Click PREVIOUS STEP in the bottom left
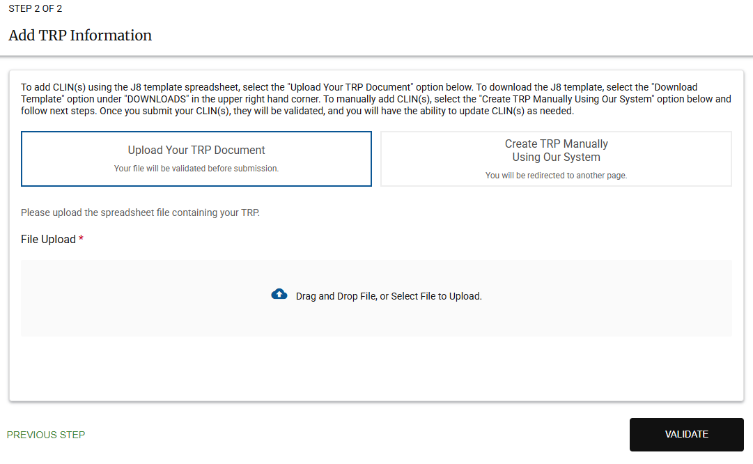The height and width of the screenshot is (464, 753). coord(45,434)
